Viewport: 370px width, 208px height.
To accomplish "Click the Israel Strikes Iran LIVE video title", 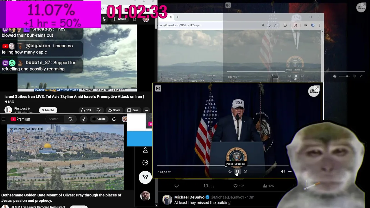I will pyautogui.click(x=74, y=99).
